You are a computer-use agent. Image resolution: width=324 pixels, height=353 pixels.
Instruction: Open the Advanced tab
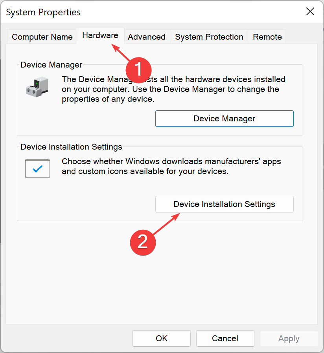(147, 37)
